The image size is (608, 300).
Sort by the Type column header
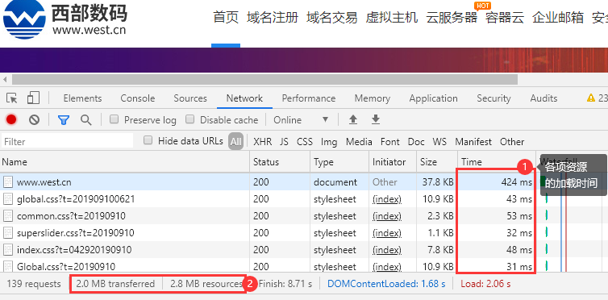339,161
